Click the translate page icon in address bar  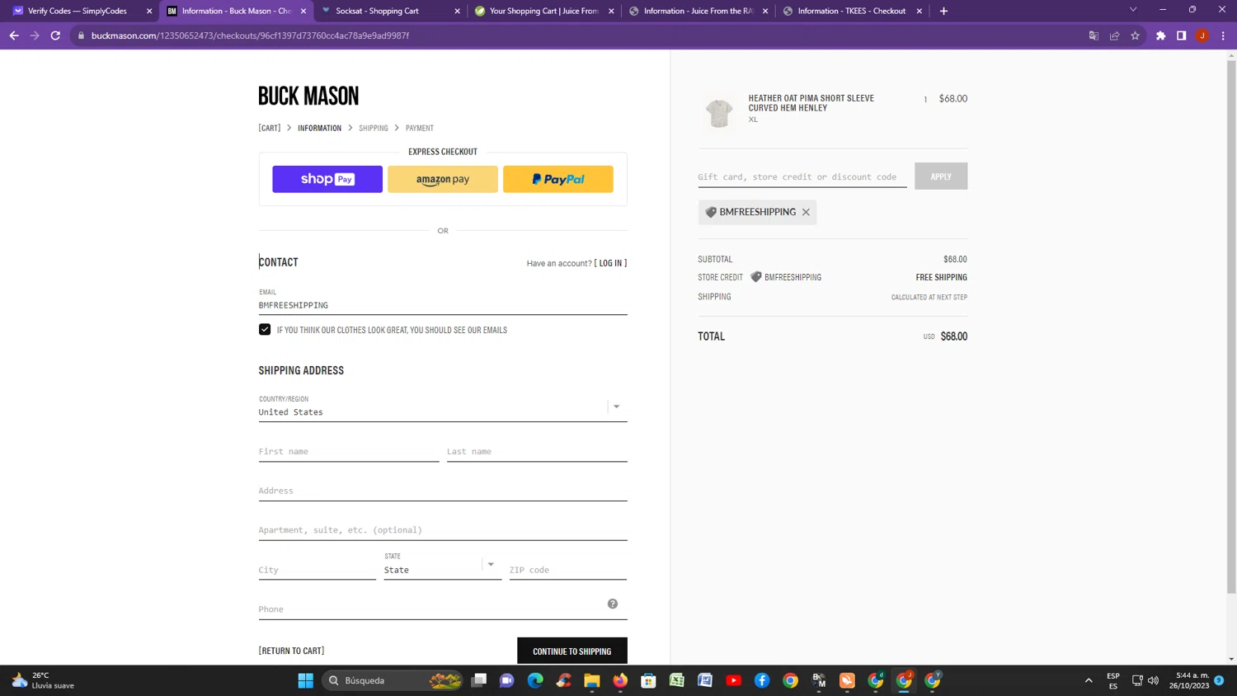(x=1094, y=35)
